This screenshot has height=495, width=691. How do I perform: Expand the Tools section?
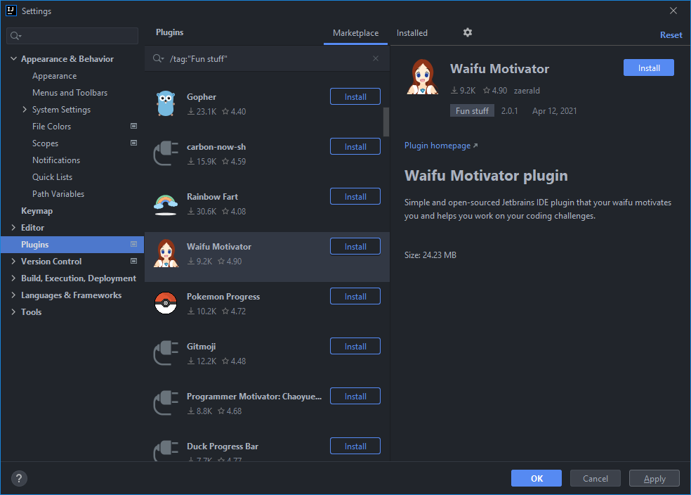point(13,312)
